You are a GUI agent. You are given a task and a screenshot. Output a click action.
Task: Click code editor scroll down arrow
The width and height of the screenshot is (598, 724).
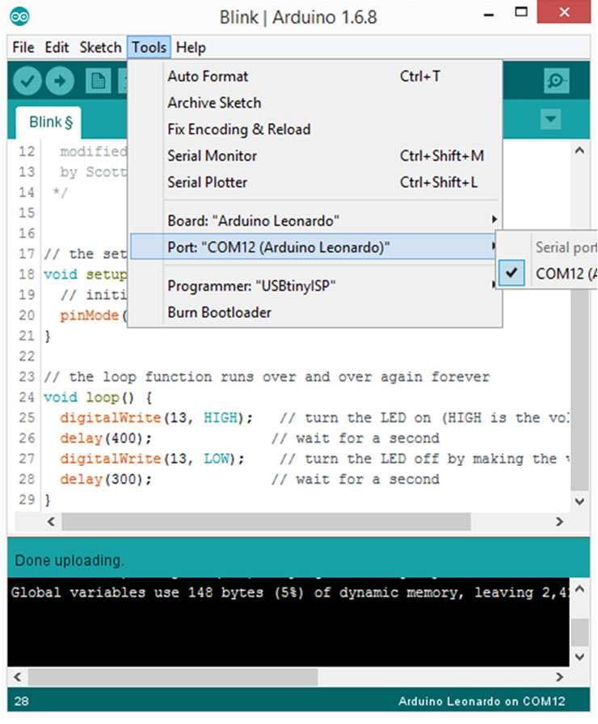pyautogui.click(x=579, y=502)
